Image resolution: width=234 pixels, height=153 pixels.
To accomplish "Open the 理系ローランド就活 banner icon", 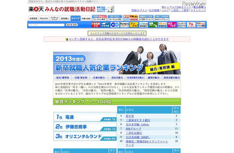I will [201, 25].
